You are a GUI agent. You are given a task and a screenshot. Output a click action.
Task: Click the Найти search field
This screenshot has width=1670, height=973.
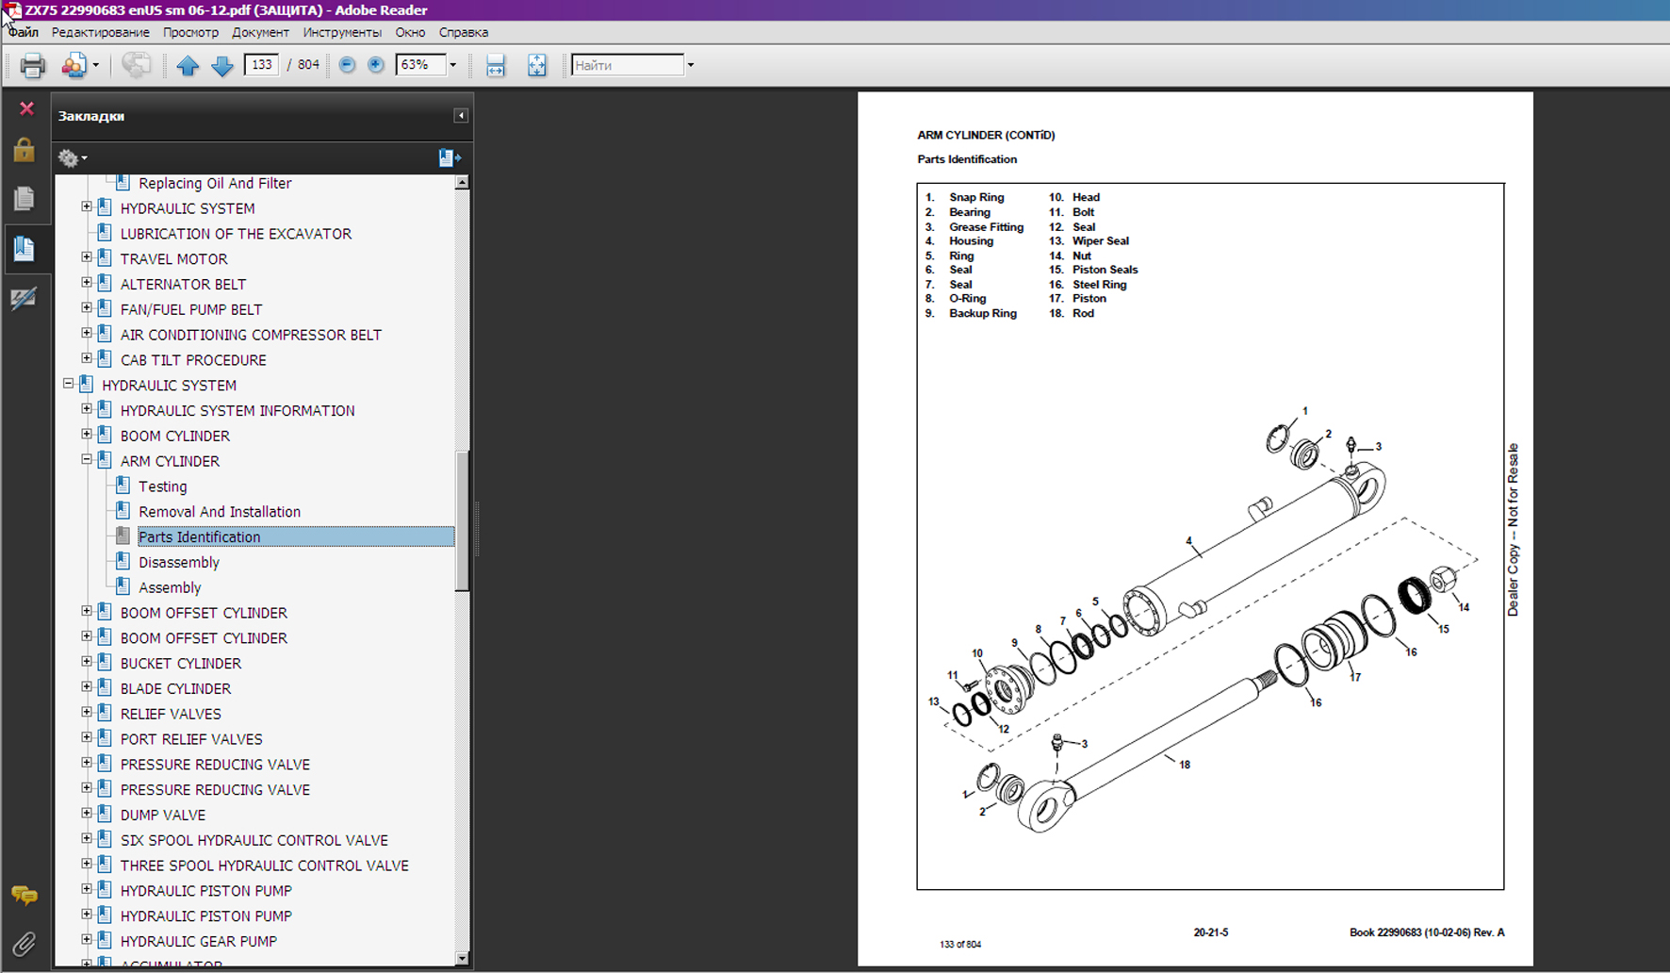pyautogui.click(x=627, y=65)
